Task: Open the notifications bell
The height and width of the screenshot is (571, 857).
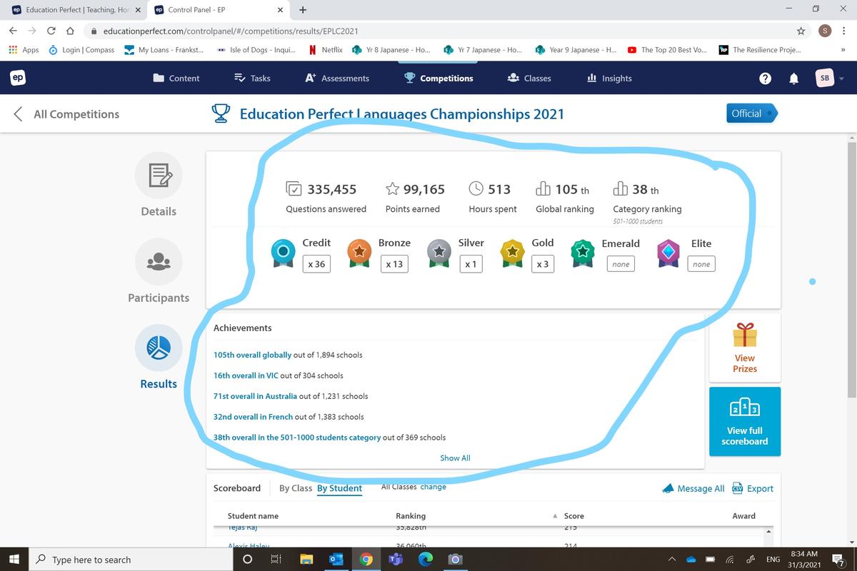Action: 793,79
